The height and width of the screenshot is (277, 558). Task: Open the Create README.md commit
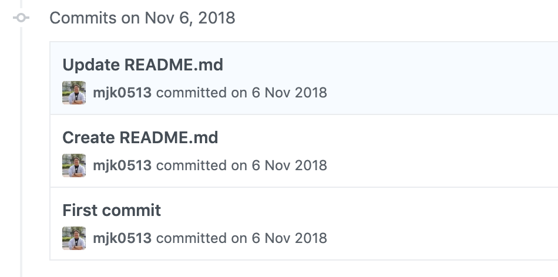[140, 137]
